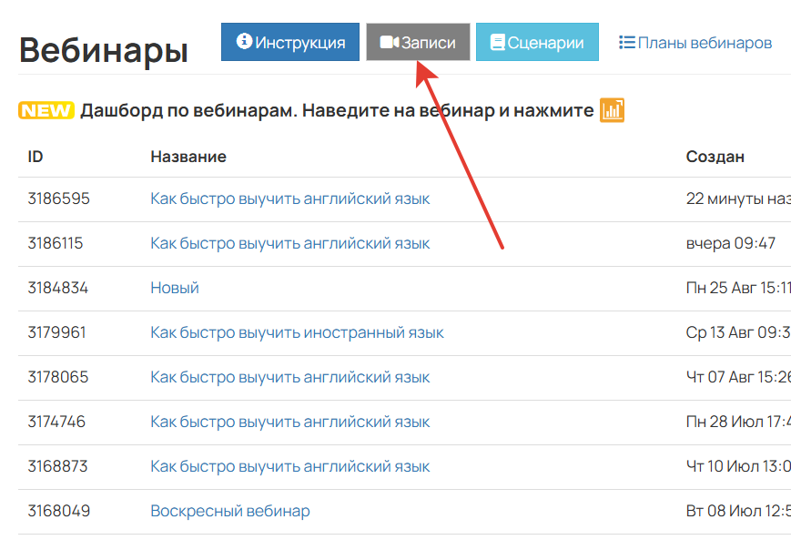791x540 pixels.
Task: Click the book icon on Сценарии button
Action: pos(497,43)
